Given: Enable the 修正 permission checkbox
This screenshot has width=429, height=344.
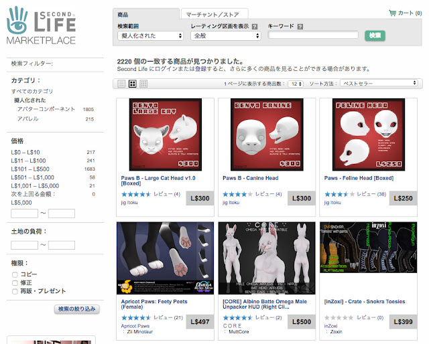Looking at the screenshot, I should [15, 283].
